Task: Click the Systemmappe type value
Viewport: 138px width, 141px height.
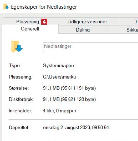Action: point(59,66)
